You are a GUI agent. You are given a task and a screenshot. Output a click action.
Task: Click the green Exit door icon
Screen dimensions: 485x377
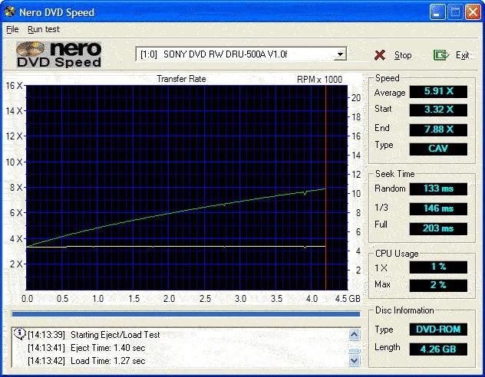441,55
